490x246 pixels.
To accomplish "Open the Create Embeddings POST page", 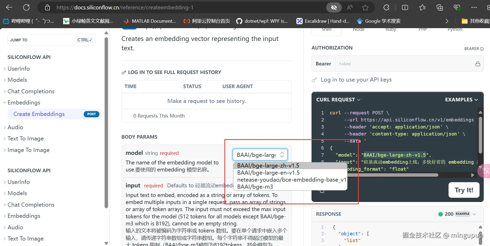I will 55,114.
